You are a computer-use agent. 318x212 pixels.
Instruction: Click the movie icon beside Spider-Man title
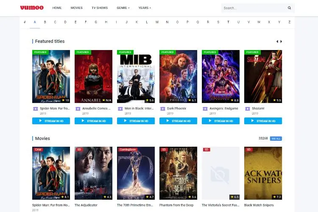point(36,109)
